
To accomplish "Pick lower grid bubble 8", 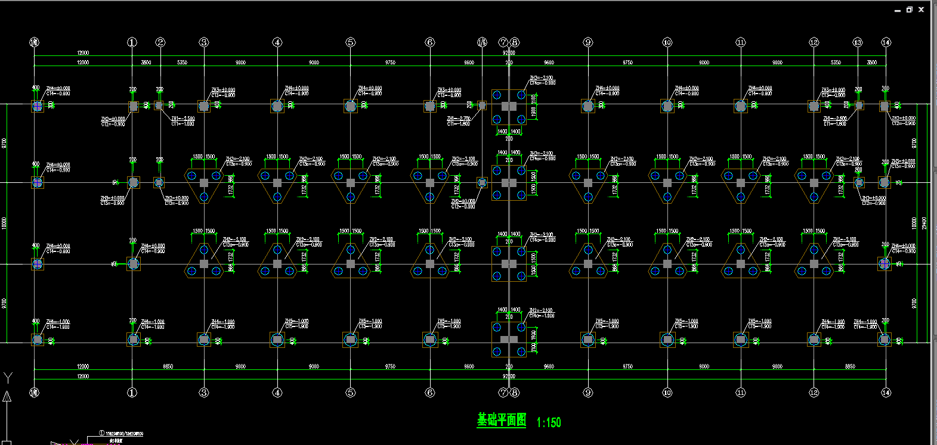I will (514, 393).
